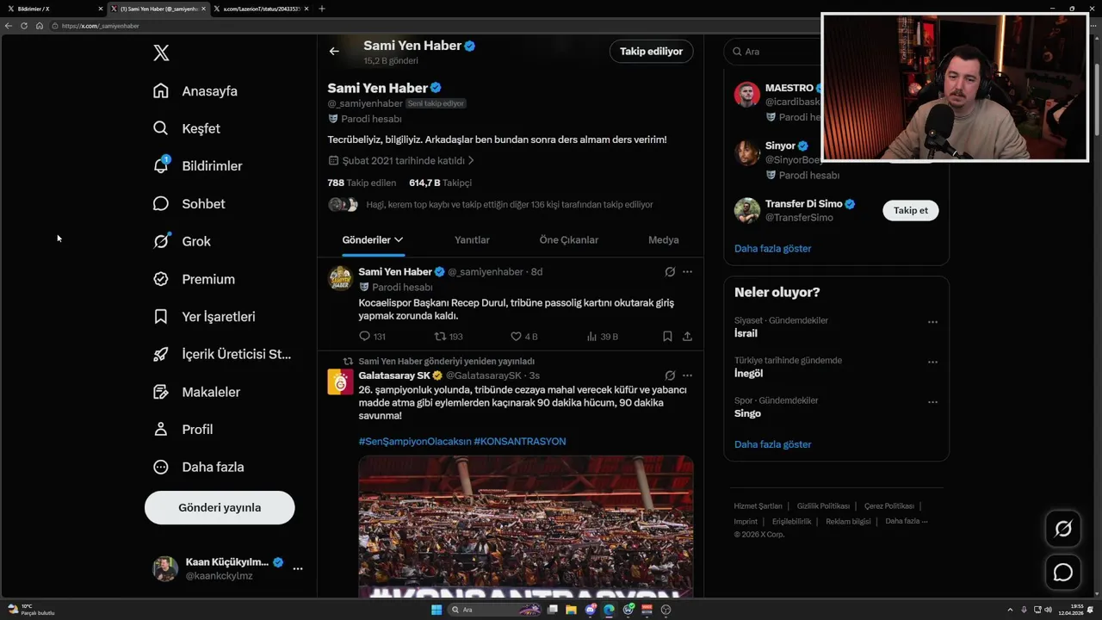Viewport: 1102px width, 620px height.
Task: Open Grok from sidebar
Action: point(182,241)
